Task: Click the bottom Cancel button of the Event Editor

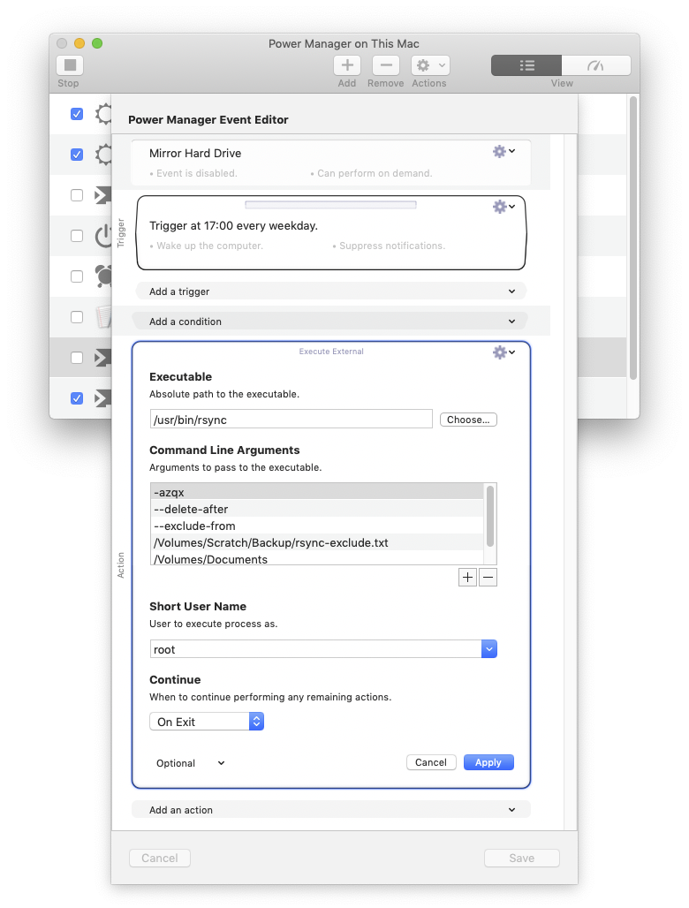Action: pos(160,858)
